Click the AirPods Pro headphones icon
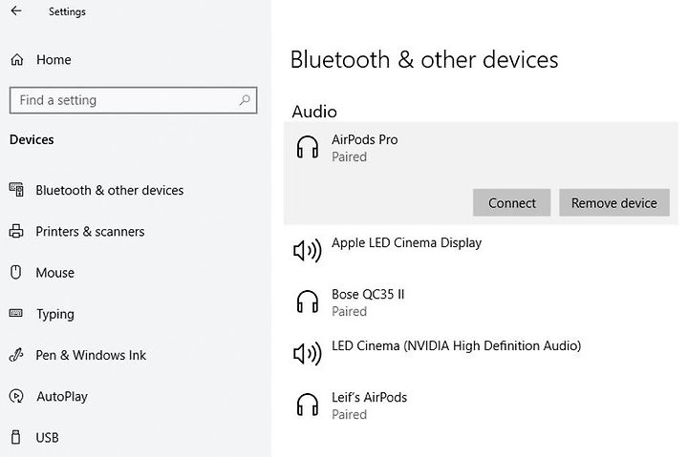This screenshot has width=688, height=457. (x=307, y=147)
